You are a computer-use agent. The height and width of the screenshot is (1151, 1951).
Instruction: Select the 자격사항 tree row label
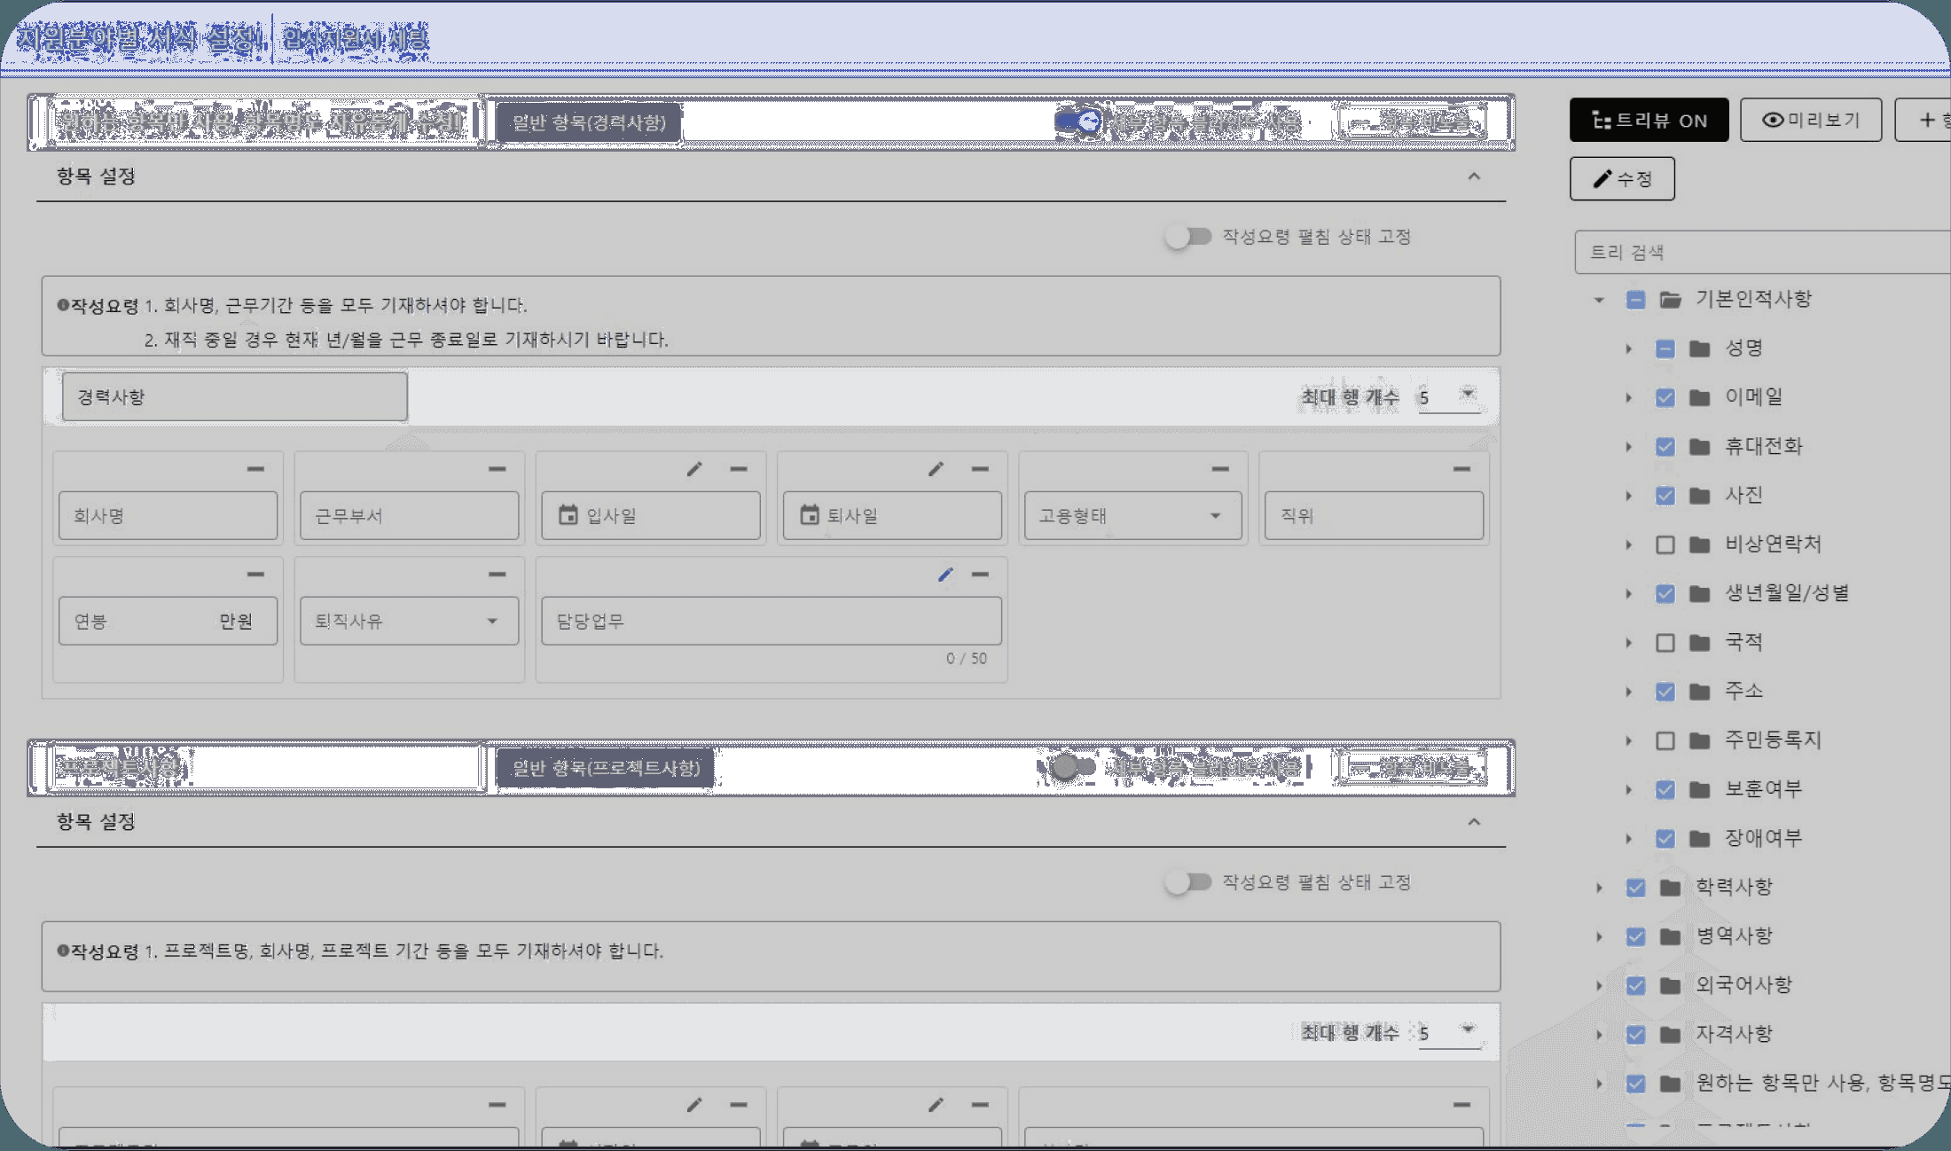click(1734, 1034)
